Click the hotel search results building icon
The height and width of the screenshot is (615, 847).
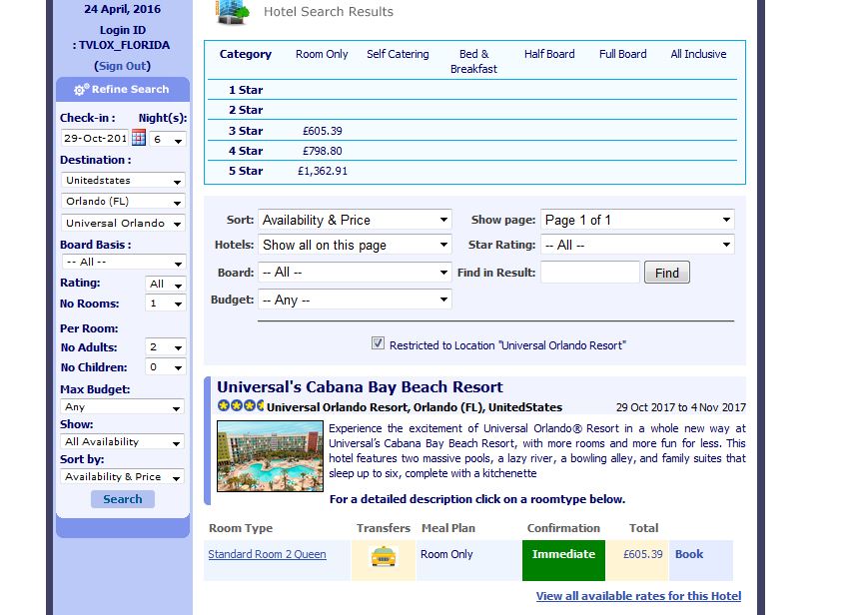click(232, 12)
